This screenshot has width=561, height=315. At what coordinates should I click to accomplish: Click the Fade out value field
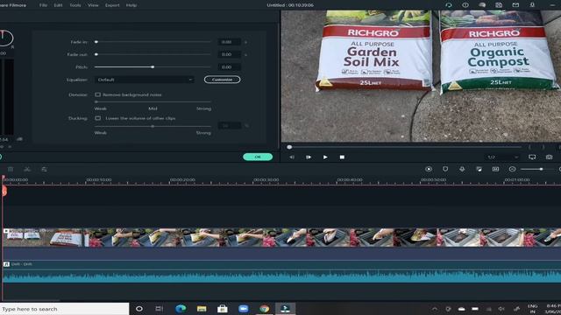229,54
